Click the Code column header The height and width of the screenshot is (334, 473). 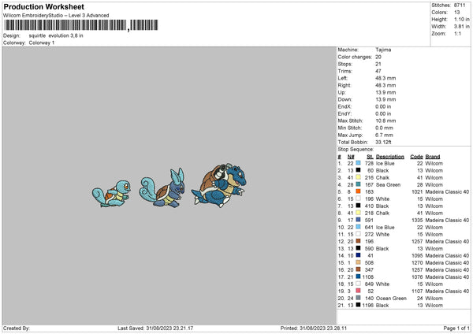click(416, 157)
